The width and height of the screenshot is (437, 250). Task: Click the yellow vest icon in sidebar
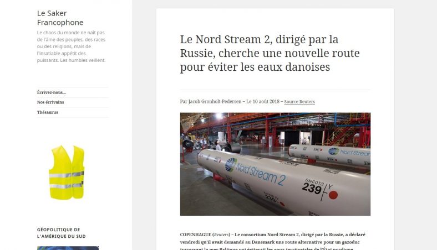click(x=67, y=172)
